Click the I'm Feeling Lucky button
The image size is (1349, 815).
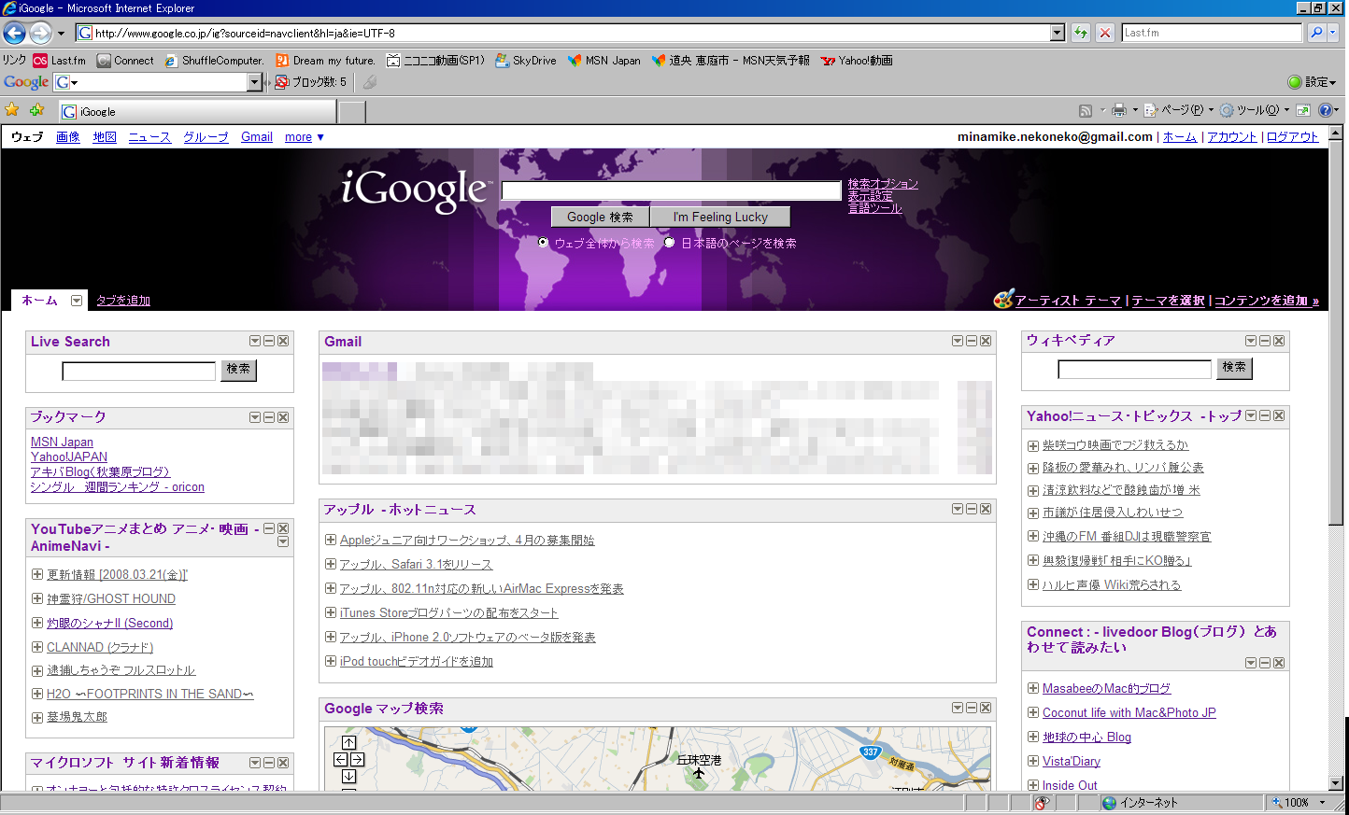[x=720, y=217]
